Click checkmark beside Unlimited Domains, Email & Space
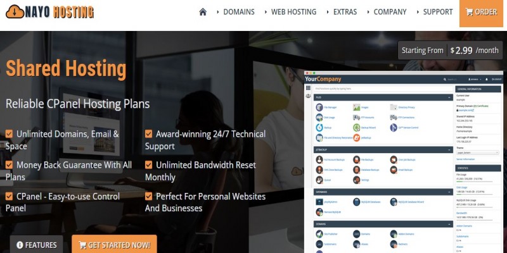The height and width of the screenshot is (253, 507). click(x=9, y=133)
